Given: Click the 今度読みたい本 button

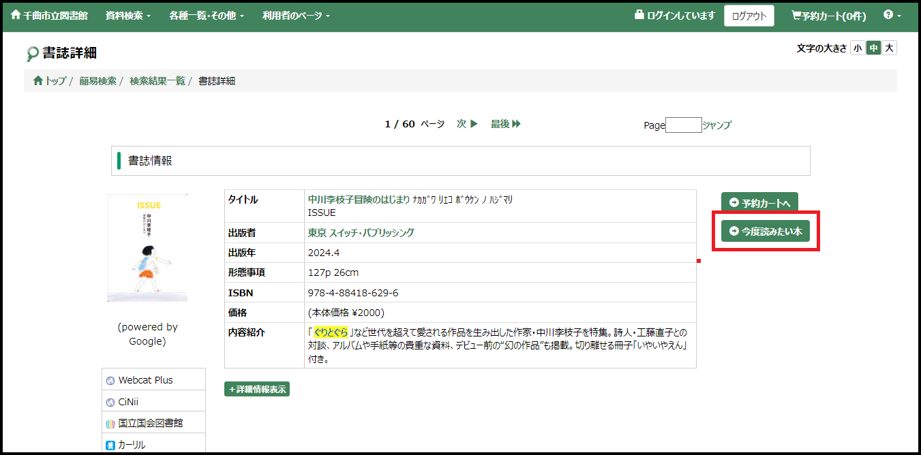Looking at the screenshot, I should 765,232.
